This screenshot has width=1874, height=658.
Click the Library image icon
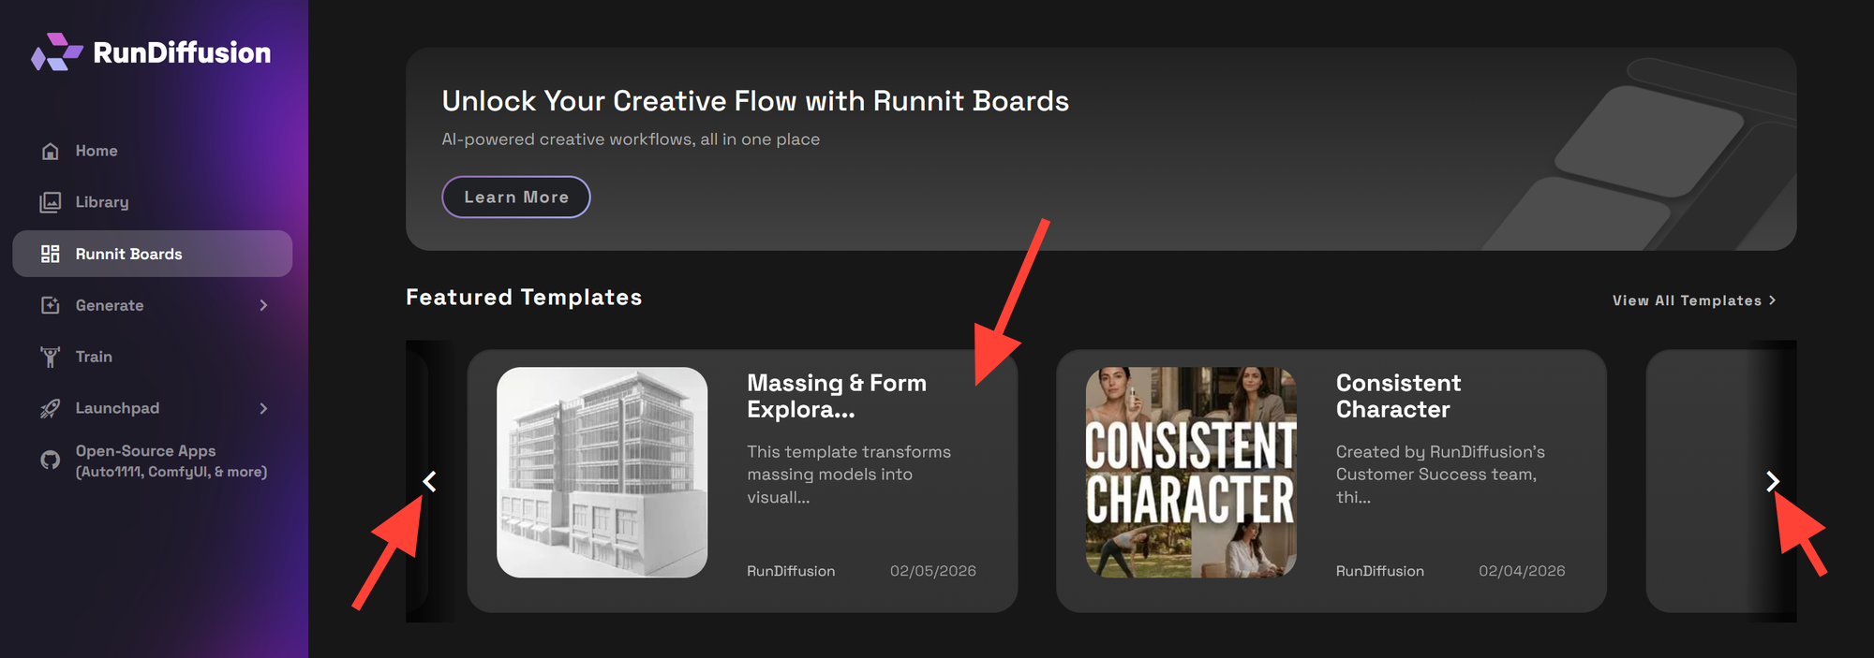pyautogui.click(x=51, y=202)
